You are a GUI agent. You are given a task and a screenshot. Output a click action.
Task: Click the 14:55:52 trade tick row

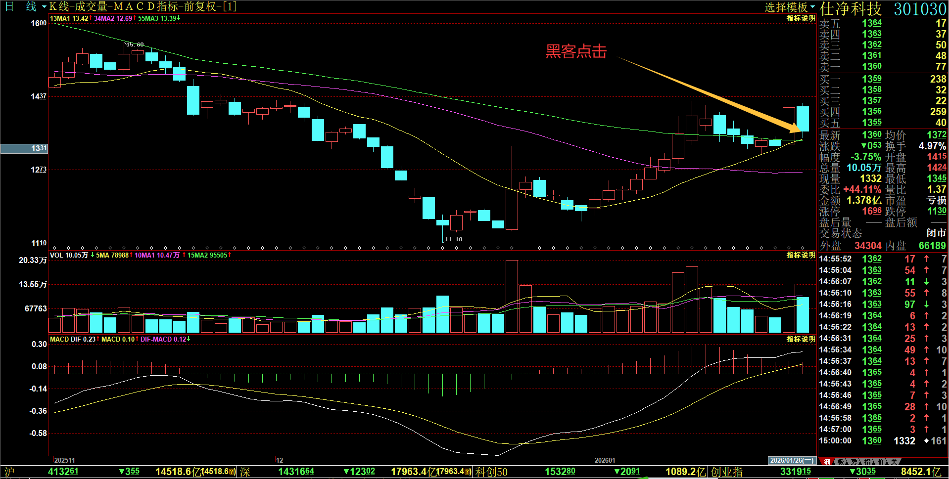883,259
